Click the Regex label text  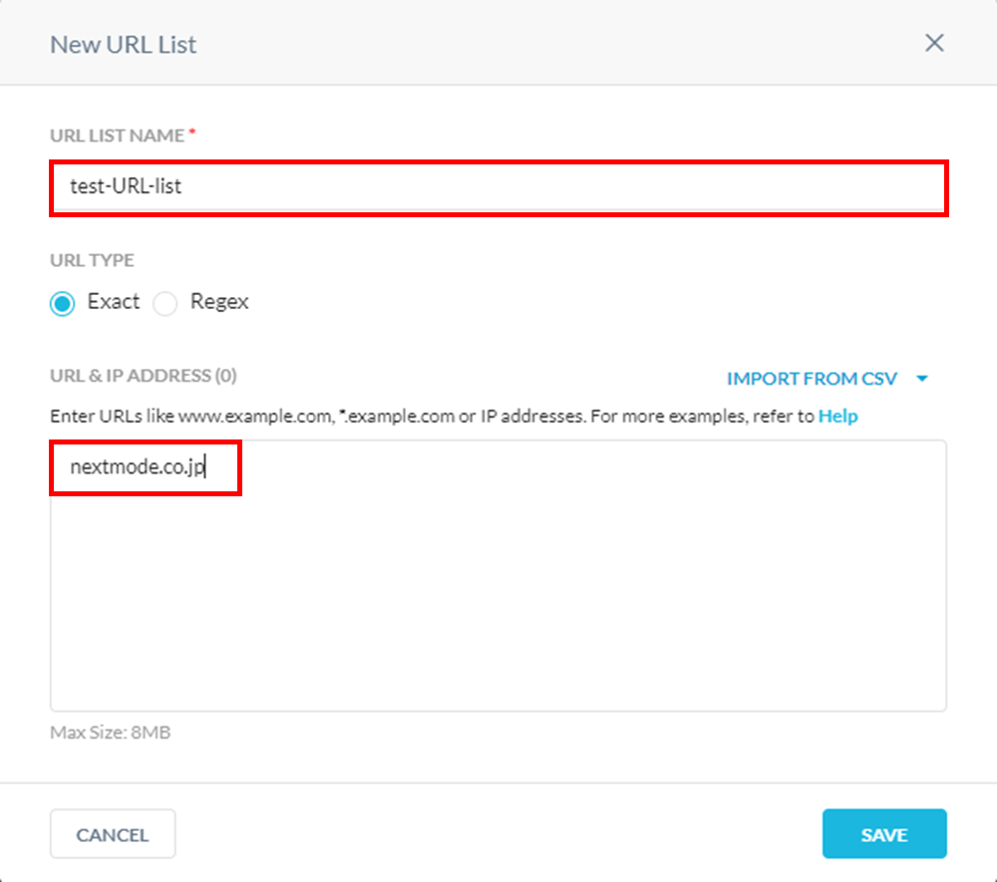click(x=218, y=302)
